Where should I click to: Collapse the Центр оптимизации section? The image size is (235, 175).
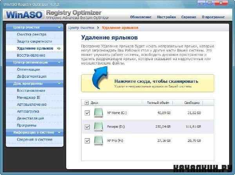(60, 62)
